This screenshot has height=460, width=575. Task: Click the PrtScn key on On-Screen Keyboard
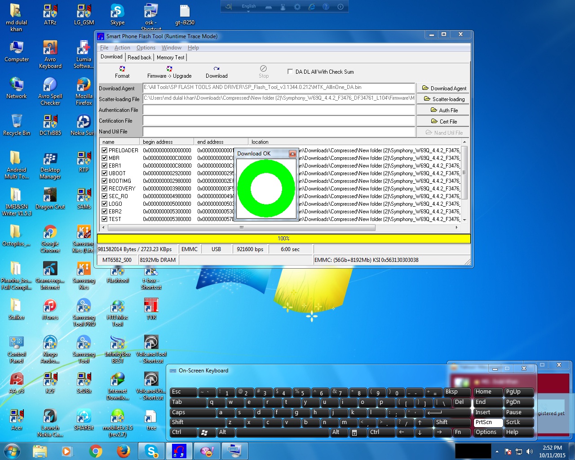pyautogui.click(x=488, y=422)
